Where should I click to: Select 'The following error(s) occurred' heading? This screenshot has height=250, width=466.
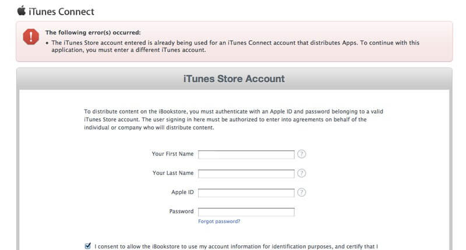pyautogui.click(x=93, y=33)
